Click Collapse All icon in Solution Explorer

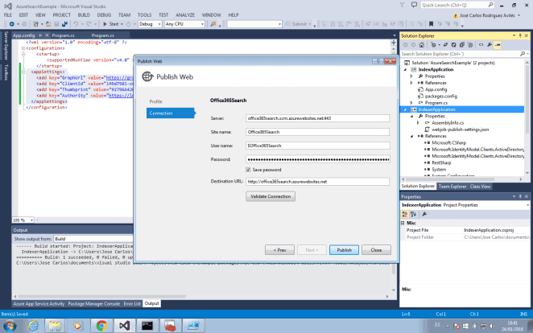click(461, 45)
